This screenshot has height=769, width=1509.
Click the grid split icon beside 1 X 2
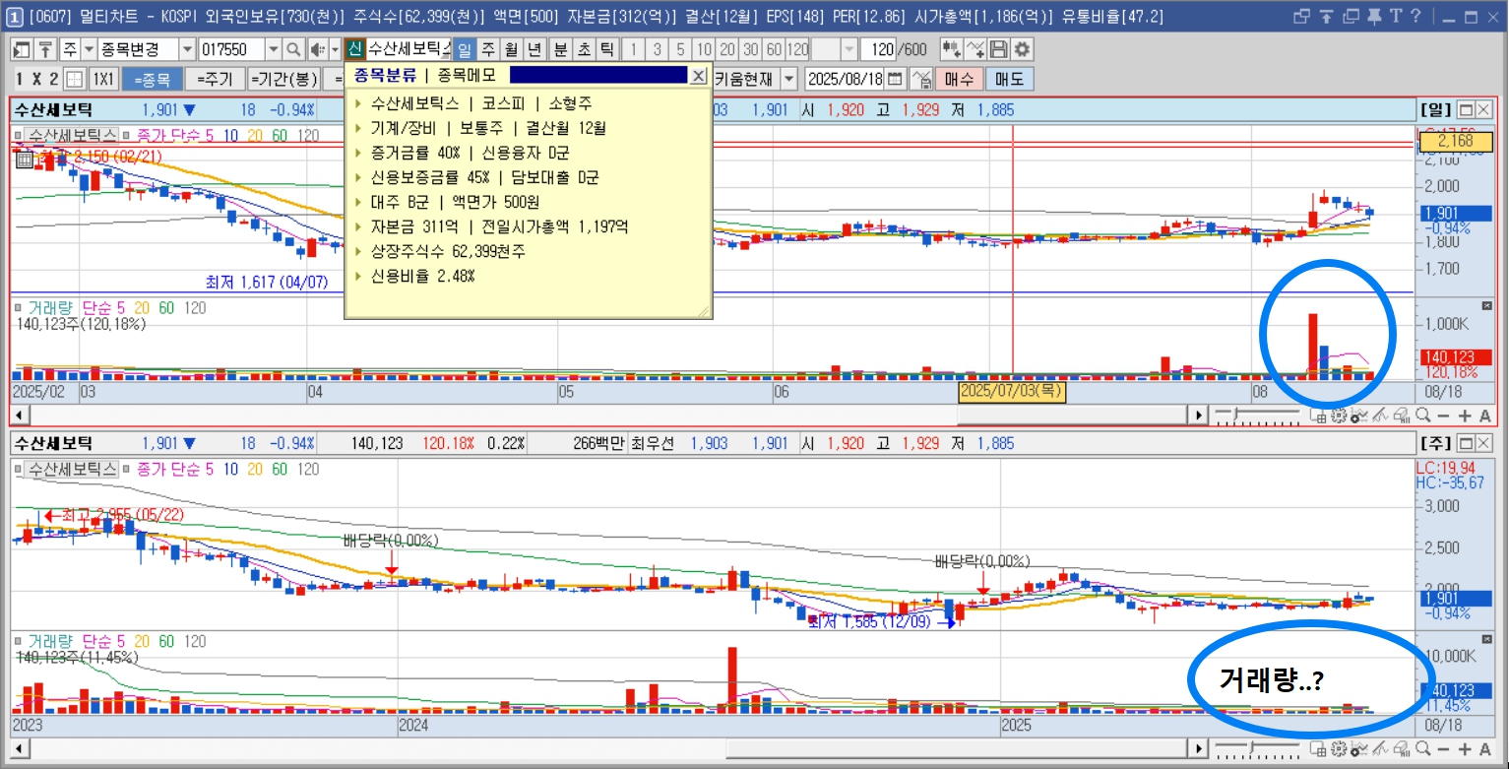click(75, 79)
